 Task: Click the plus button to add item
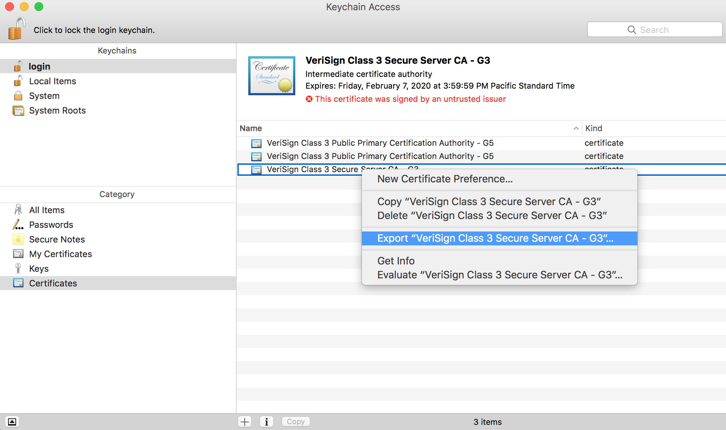coord(245,422)
